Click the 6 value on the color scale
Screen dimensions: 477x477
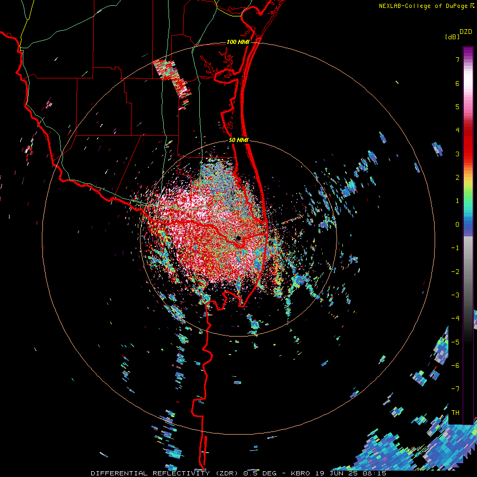[457, 83]
